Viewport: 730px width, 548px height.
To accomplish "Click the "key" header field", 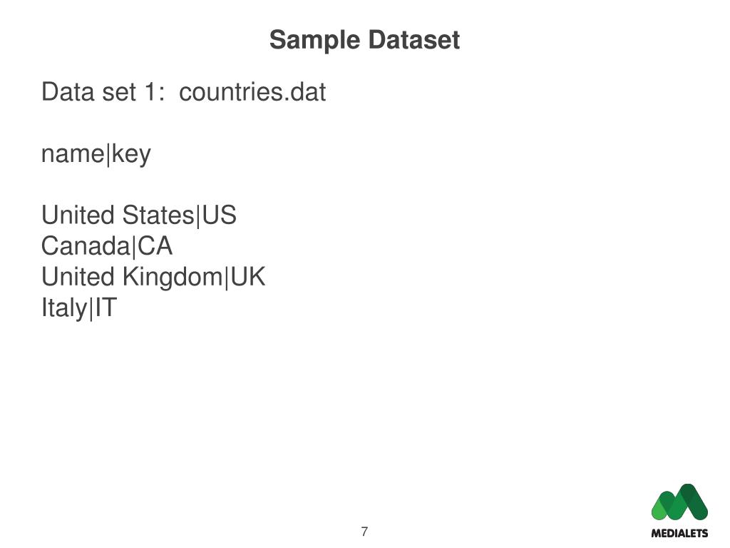I will (x=131, y=155).
